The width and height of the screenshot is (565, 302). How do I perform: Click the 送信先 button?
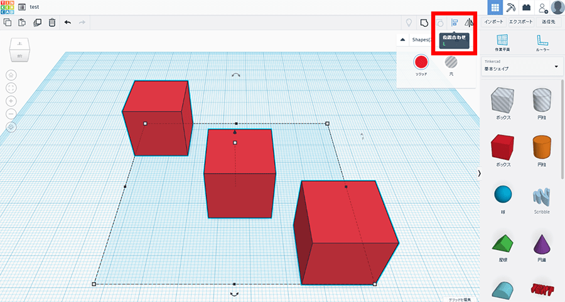(x=549, y=22)
